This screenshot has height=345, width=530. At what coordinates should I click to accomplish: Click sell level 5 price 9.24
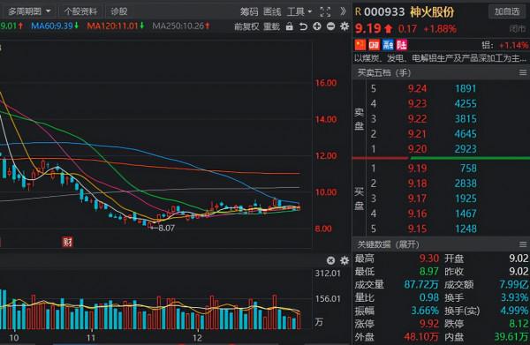(x=417, y=88)
